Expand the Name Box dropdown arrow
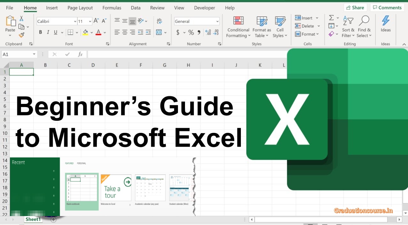408x225 pixels. tap(34, 54)
